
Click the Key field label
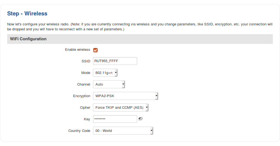coord(87,119)
